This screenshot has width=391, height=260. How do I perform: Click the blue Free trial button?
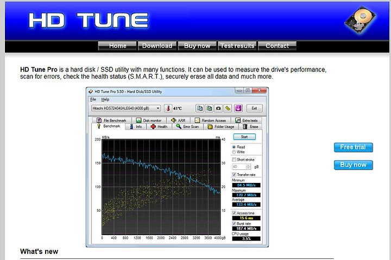pyautogui.click(x=354, y=147)
